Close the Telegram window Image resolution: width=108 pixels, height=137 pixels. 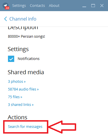pyautogui.click(x=102, y=6)
